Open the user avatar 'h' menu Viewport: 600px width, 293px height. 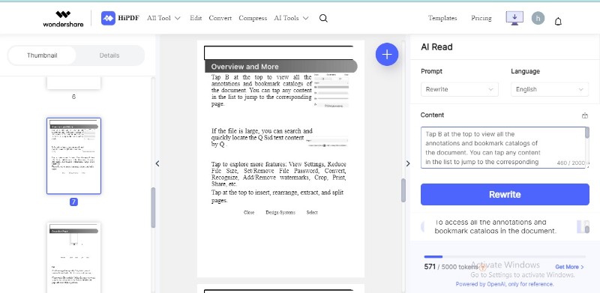click(538, 18)
